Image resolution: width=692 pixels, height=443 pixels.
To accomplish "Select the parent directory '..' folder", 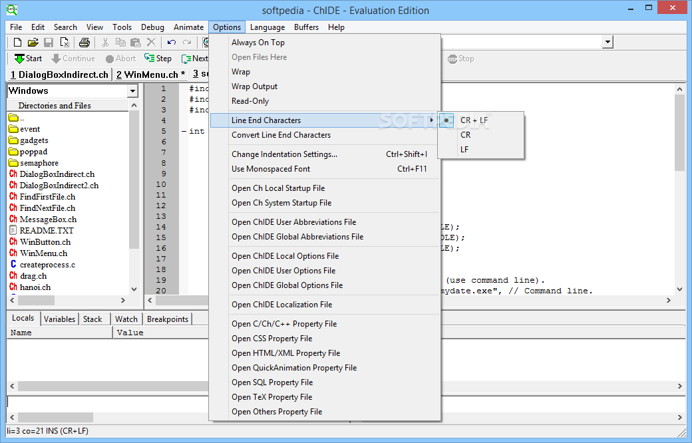I will pos(17,117).
